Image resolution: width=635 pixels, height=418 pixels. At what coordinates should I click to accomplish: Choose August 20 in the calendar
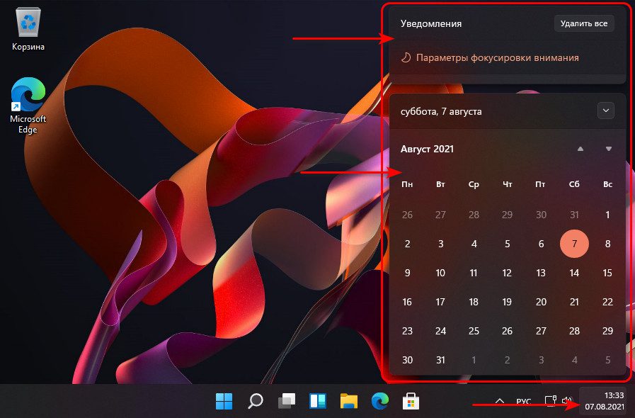tap(541, 302)
